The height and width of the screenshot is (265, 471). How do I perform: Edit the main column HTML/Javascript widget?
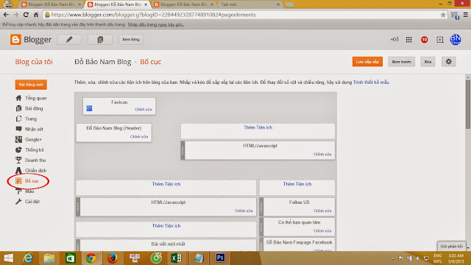[244, 211]
